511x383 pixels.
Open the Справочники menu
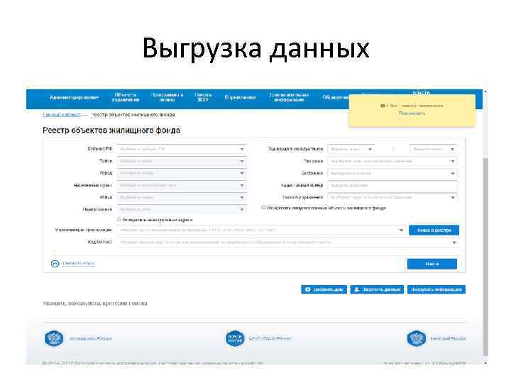pos(240,97)
